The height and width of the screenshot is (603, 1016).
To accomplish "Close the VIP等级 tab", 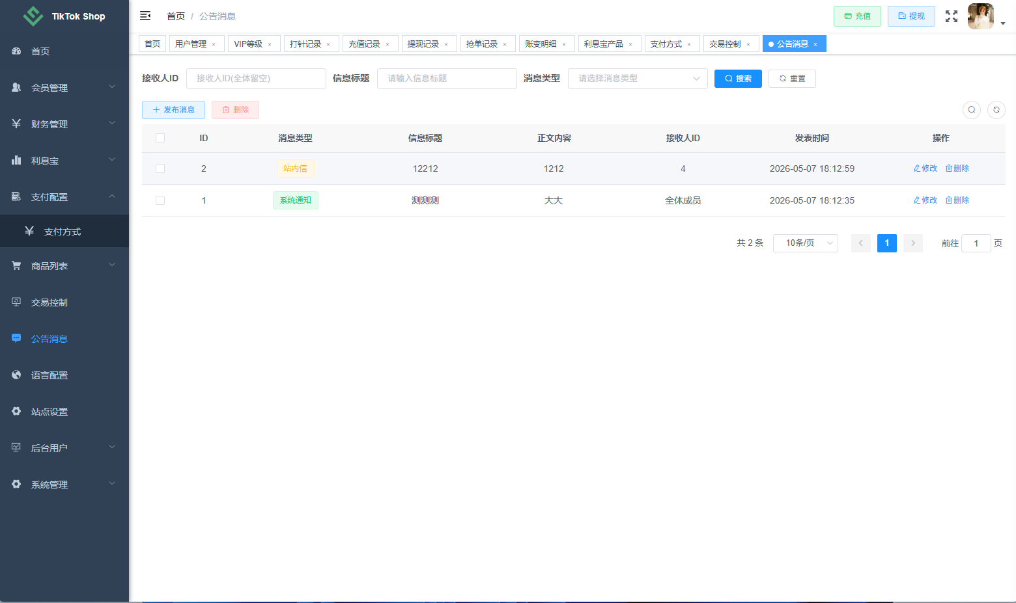I will (x=270, y=44).
